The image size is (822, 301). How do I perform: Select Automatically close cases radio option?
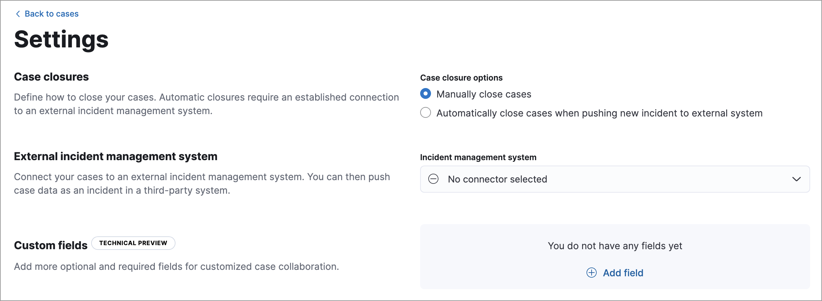pos(426,113)
